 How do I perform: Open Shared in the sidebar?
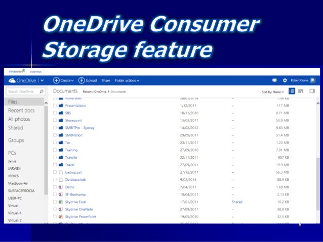tap(16, 128)
